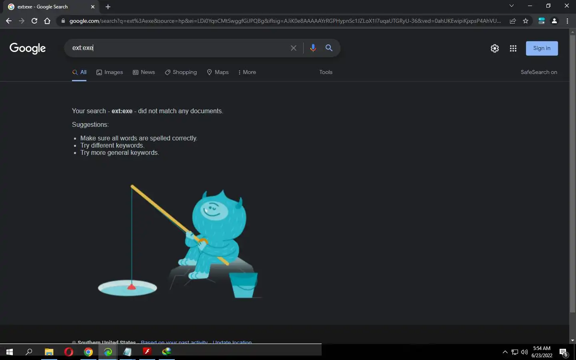Image resolution: width=576 pixels, height=360 pixels.
Task: Open File Explorer from the taskbar
Action: point(49,352)
